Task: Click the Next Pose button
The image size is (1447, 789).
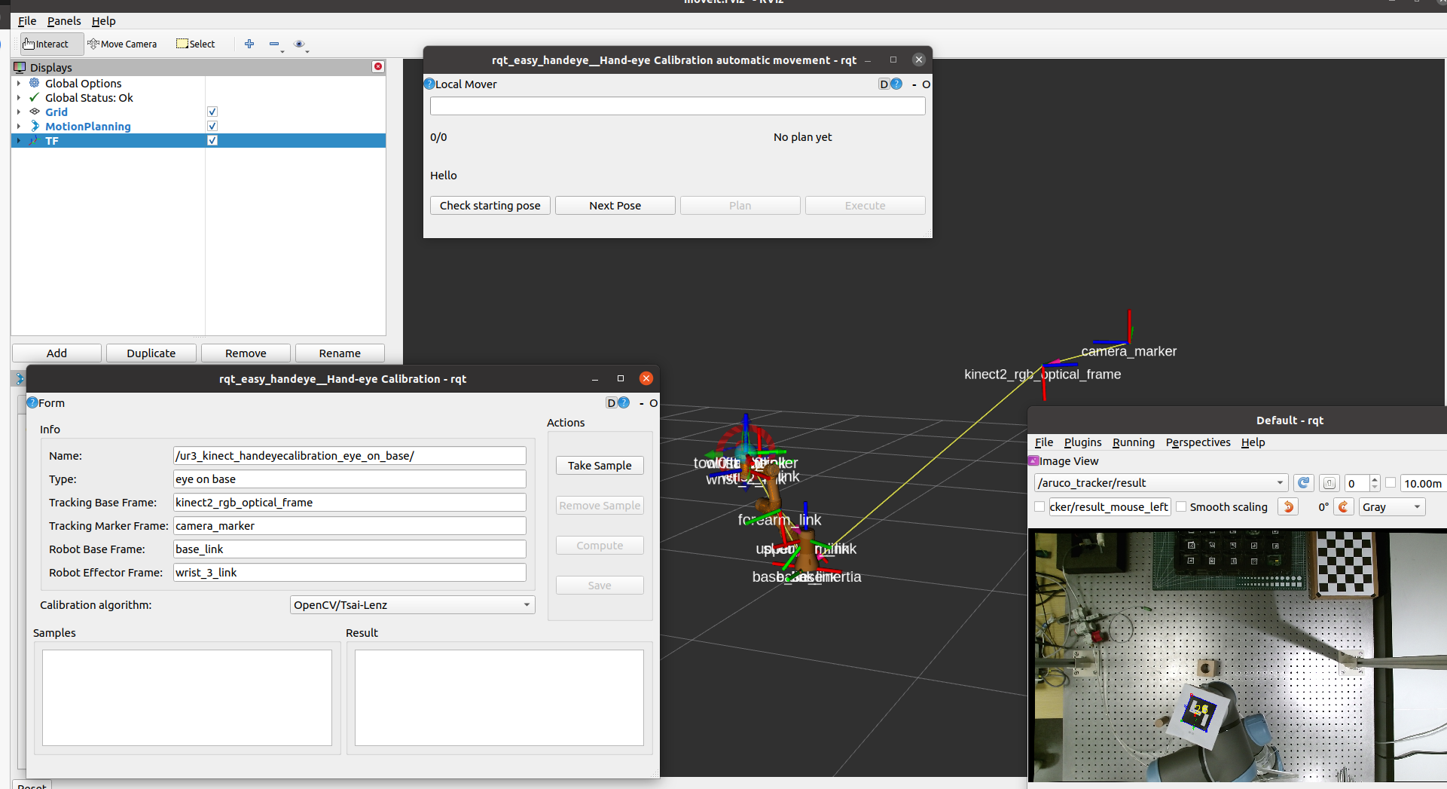Action: point(615,205)
